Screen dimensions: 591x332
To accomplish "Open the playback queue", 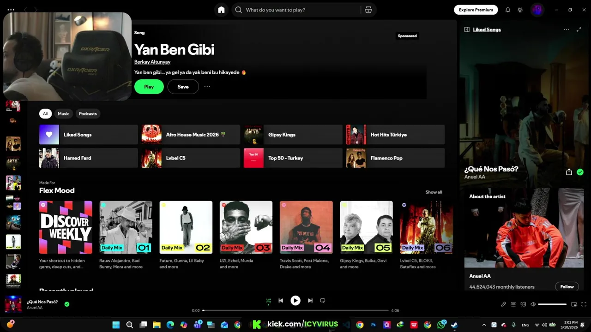I will pyautogui.click(x=513, y=304).
